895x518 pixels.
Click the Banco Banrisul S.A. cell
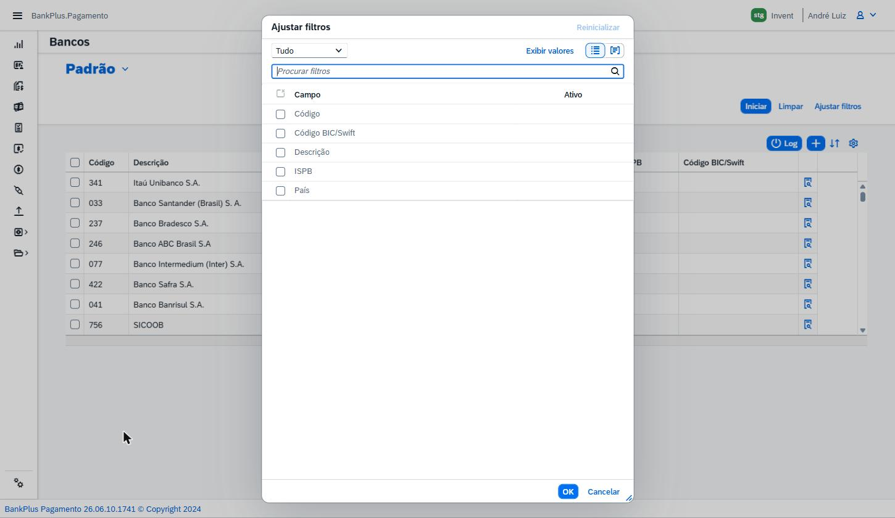169,305
